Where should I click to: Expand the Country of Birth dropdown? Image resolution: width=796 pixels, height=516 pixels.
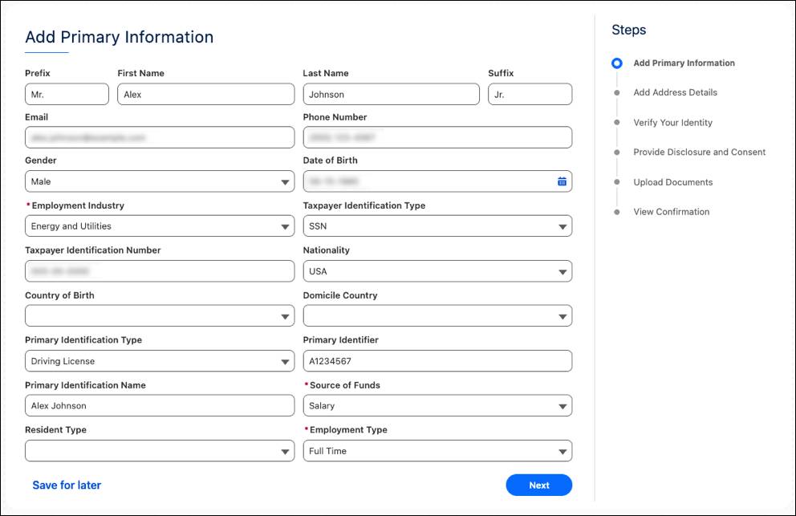pyautogui.click(x=284, y=315)
